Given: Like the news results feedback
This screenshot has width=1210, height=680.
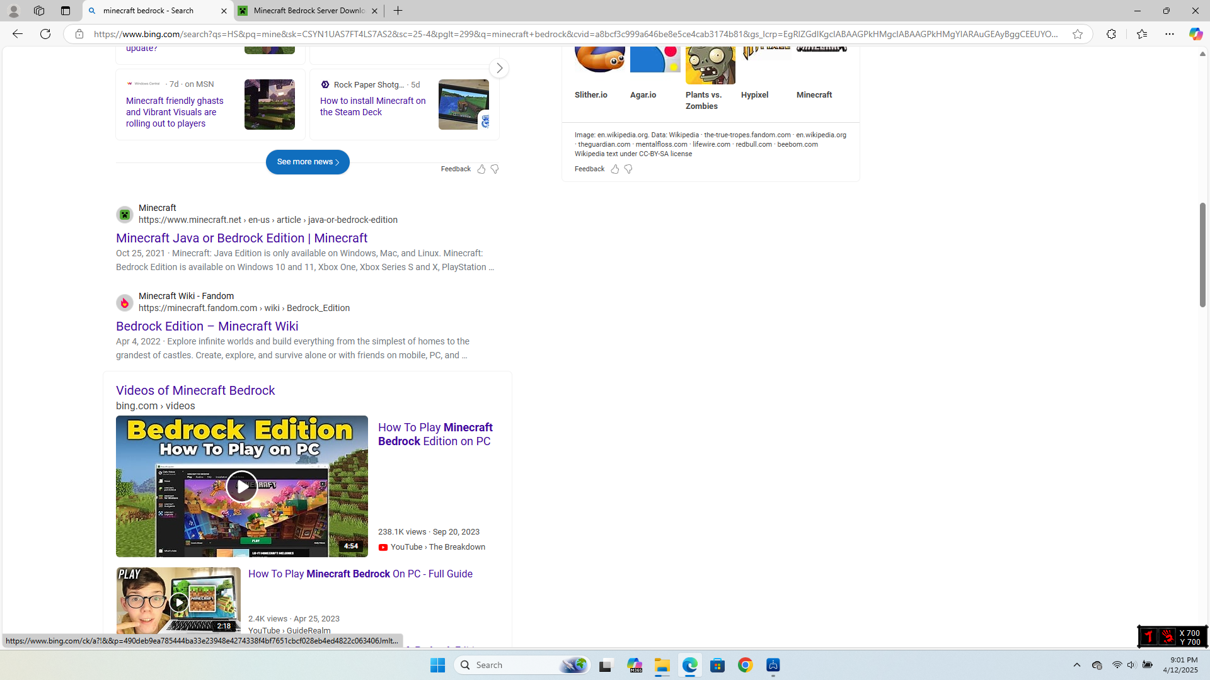Looking at the screenshot, I should pyautogui.click(x=481, y=169).
